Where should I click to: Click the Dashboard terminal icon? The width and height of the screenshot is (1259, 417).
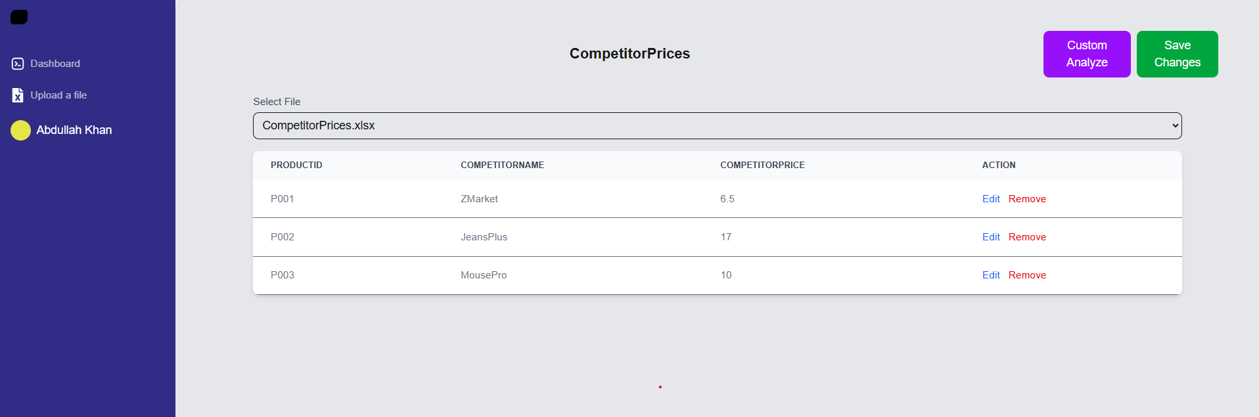pyautogui.click(x=18, y=64)
